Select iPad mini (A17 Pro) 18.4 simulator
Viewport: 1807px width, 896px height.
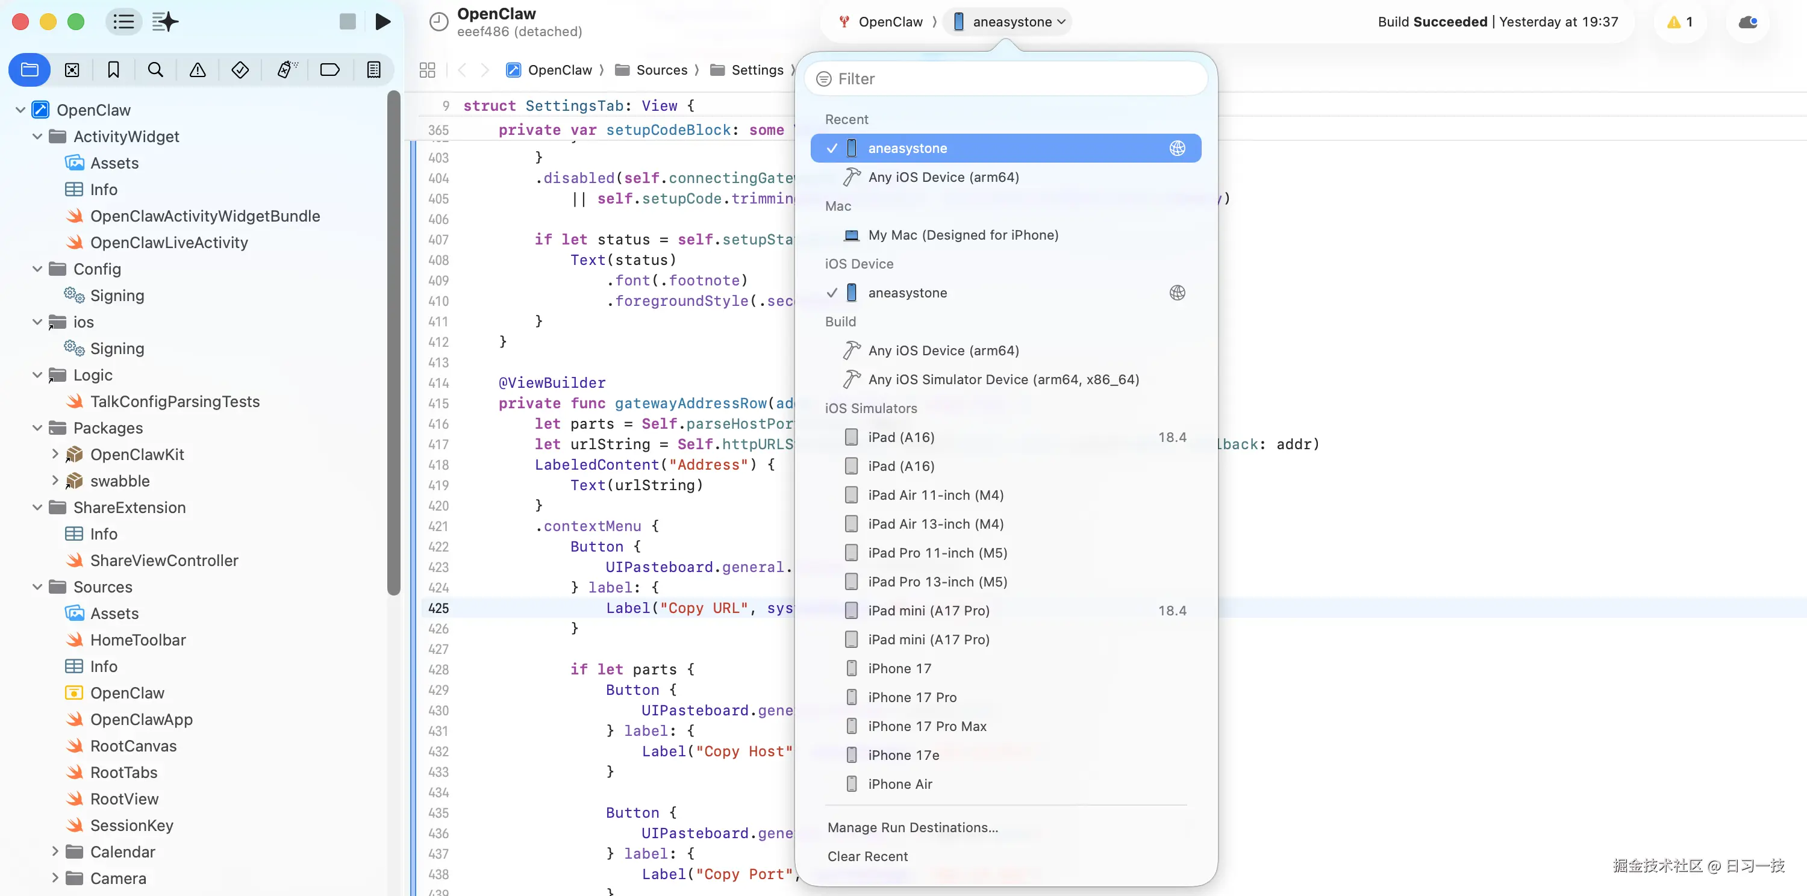[x=1005, y=611]
